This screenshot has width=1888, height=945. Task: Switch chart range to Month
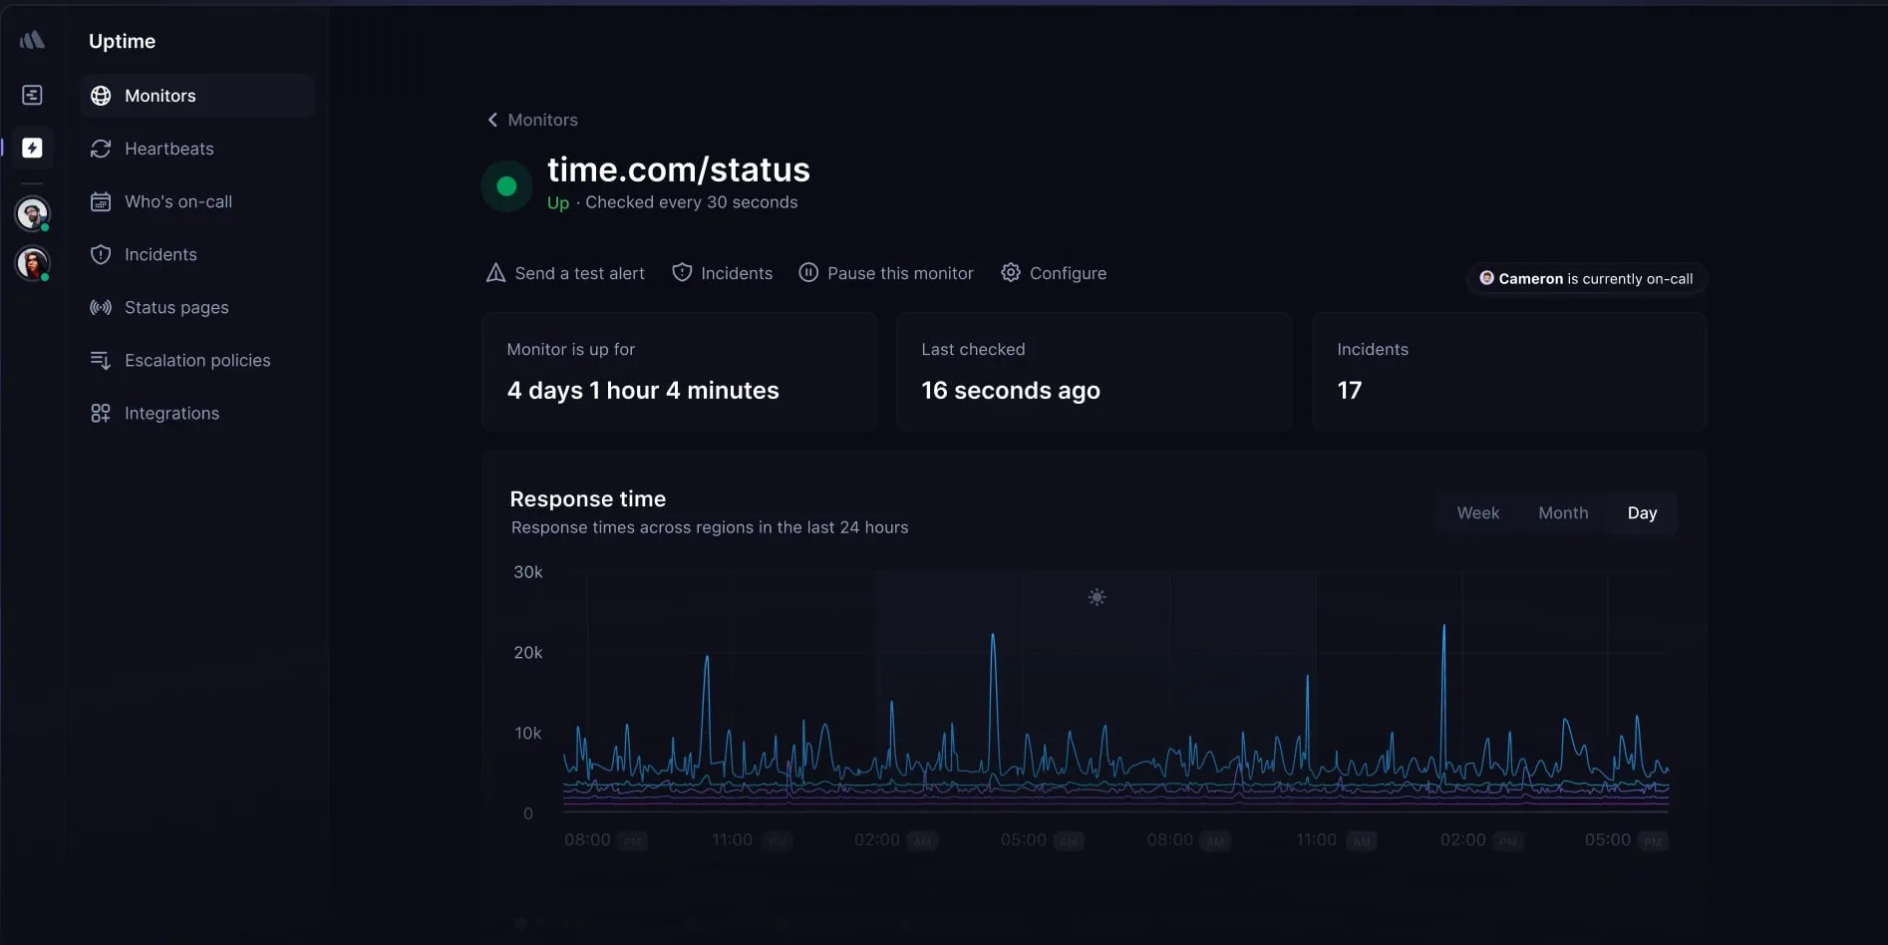1563,512
